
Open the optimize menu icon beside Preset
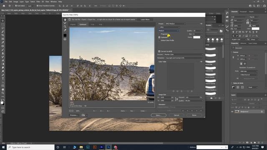tap(201, 24)
